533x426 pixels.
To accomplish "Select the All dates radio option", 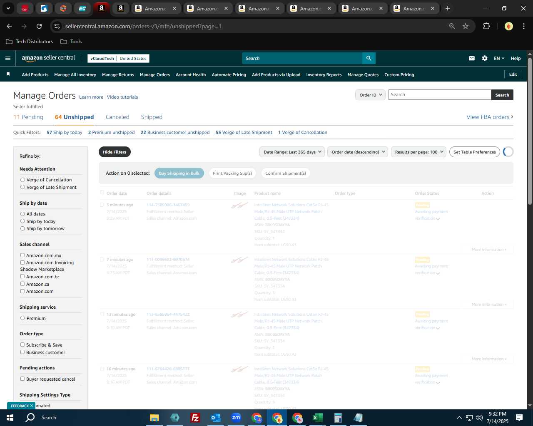I will 22,214.
